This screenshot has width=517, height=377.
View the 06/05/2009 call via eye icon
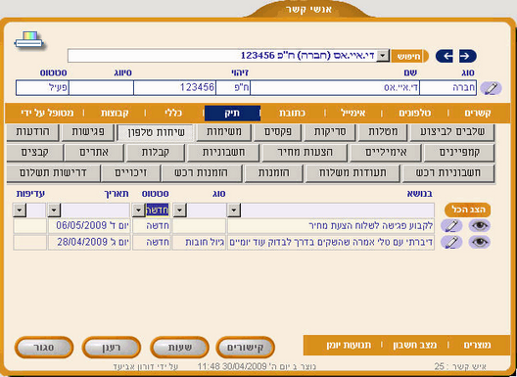480,226
